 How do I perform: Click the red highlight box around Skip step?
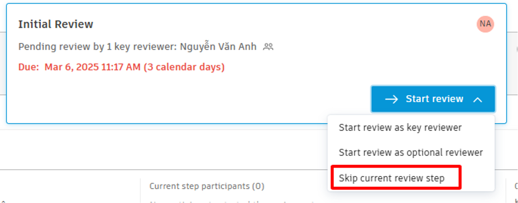tap(396, 177)
